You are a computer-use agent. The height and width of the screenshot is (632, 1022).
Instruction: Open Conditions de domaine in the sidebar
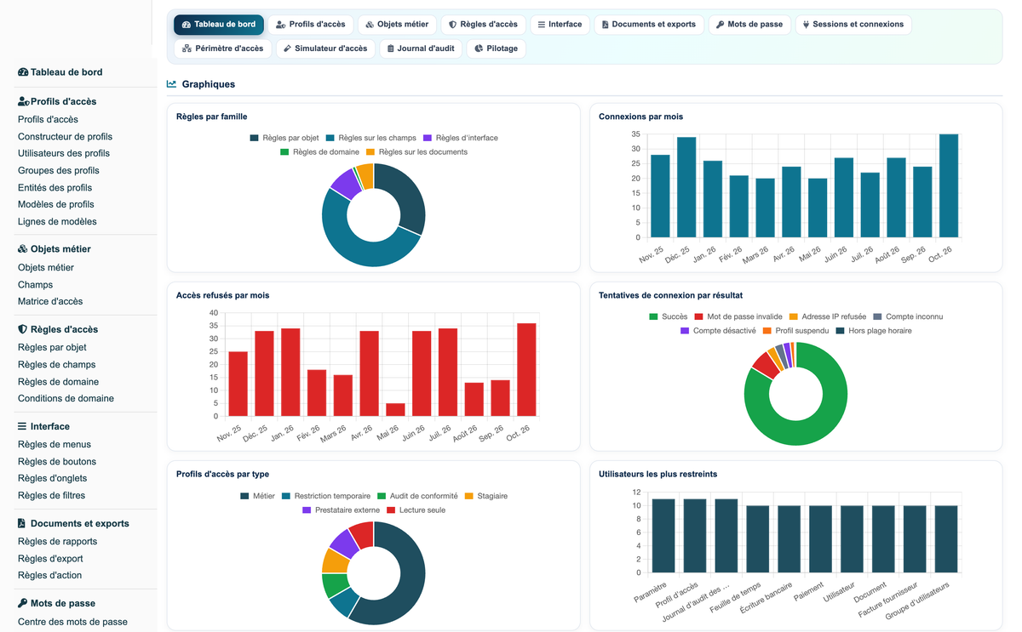pyautogui.click(x=66, y=399)
